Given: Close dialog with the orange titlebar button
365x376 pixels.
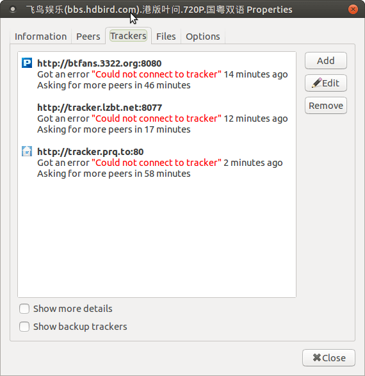Looking at the screenshot, I should (x=353, y=10).
